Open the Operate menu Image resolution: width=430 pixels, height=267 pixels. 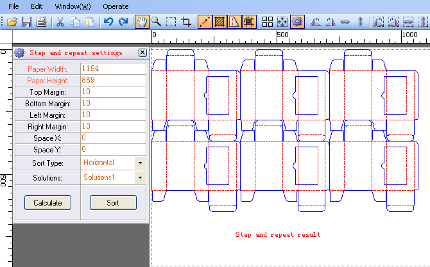pyautogui.click(x=116, y=6)
